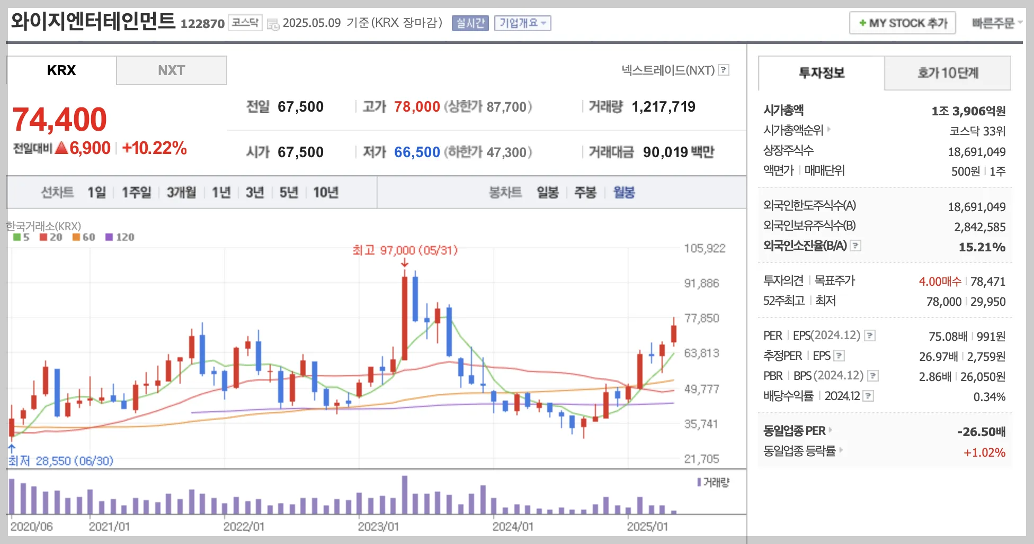This screenshot has width=1034, height=544.
Task: Click the 거래량 volume legend
Action: (x=714, y=482)
